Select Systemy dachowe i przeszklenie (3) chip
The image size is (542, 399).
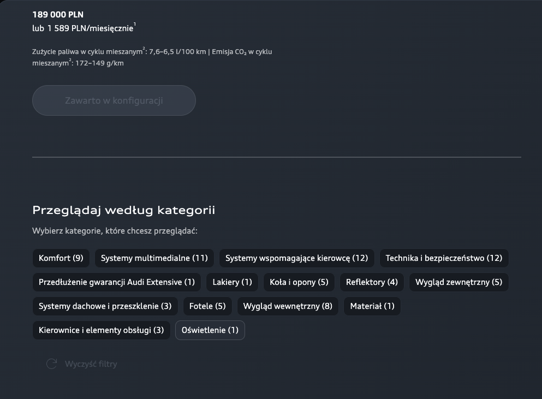pos(105,306)
